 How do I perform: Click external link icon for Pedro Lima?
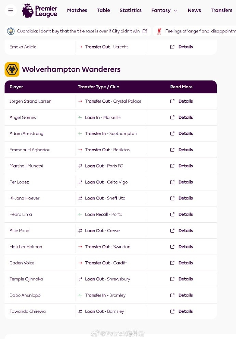[172, 214]
